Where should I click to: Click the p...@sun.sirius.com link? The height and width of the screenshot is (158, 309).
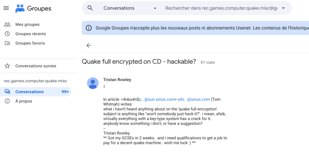157,100
